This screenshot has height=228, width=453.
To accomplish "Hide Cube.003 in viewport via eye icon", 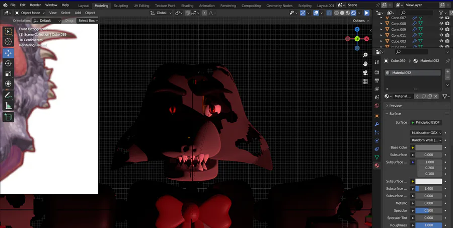I will point(441,41).
